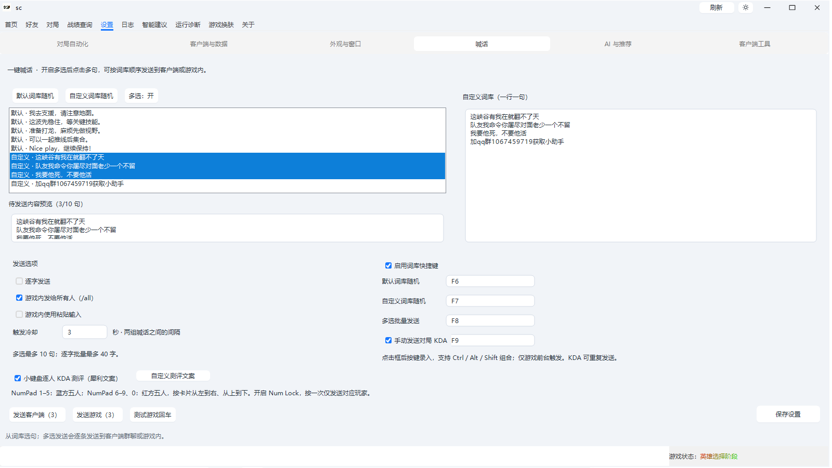
Task: Click the app logo icon in title bar
Action: click(x=7, y=7)
